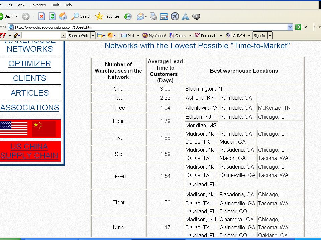Click the Forward navigation arrow
Screen dimensions: 321x240
(26, 16)
